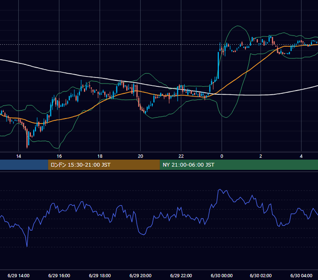Image resolution: width=318 pixels, height=280 pixels.
Task: Click the 6/29 20:00 date label
Action: 140,275
